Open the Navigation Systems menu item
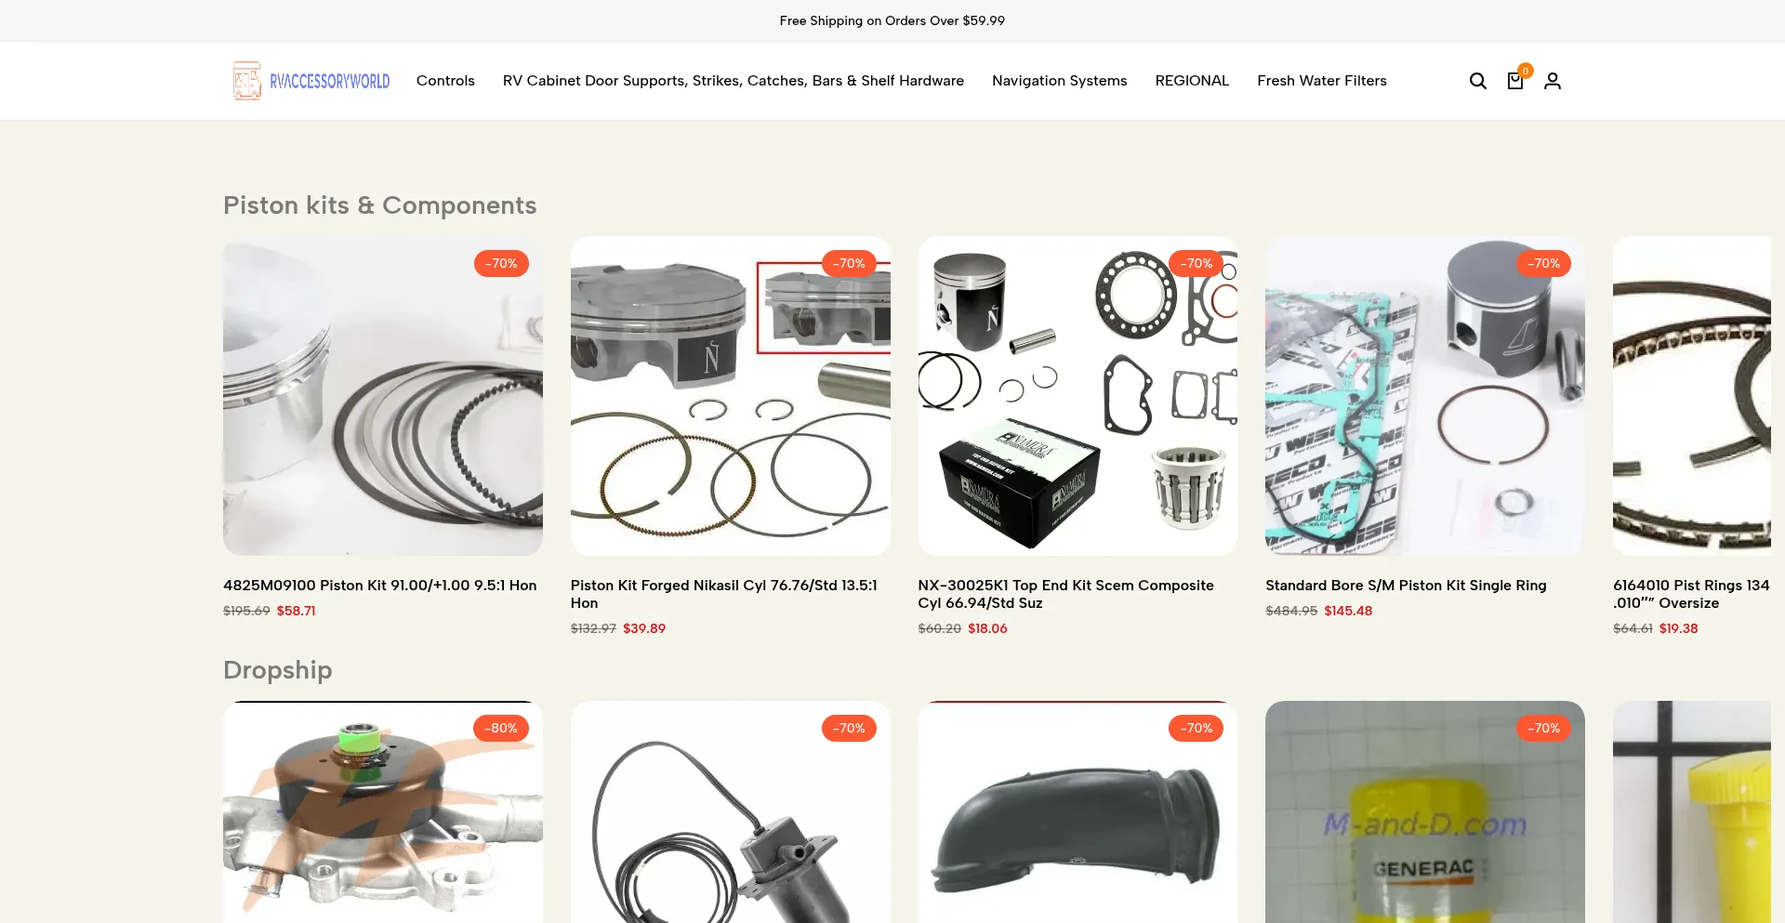Viewport: 1785px width, 923px height. pyautogui.click(x=1059, y=81)
